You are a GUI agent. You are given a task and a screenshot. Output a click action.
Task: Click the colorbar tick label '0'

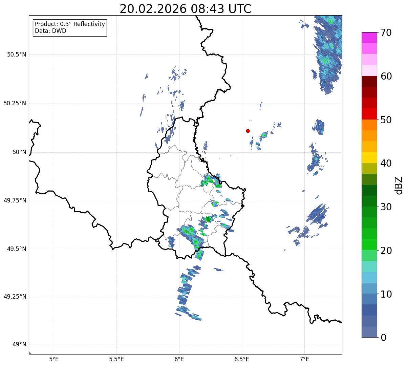click(x=383, y=338)
